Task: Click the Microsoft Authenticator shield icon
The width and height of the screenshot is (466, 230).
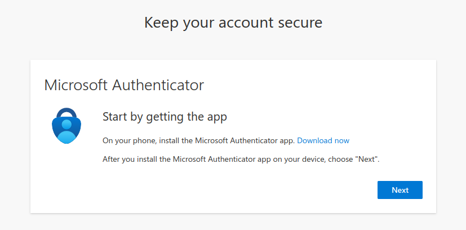Action: [x=66, y=126]
